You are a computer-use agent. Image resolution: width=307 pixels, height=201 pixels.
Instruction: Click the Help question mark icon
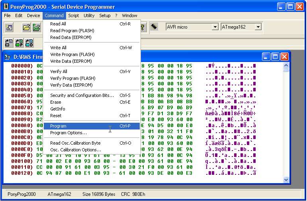(143, 27)
